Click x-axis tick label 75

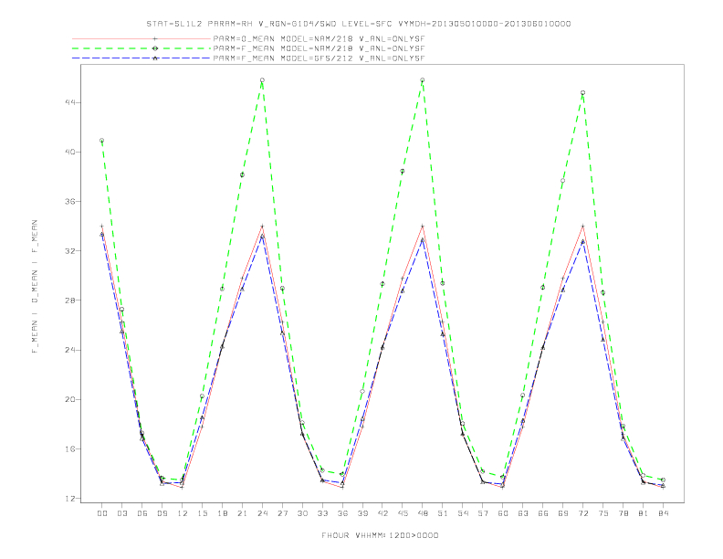pos(603,513)
